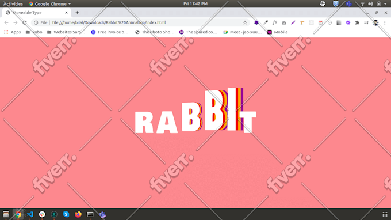Click the red calendar extension icon
The height and width of the screenshot is (220, 391).
[320, 22]
